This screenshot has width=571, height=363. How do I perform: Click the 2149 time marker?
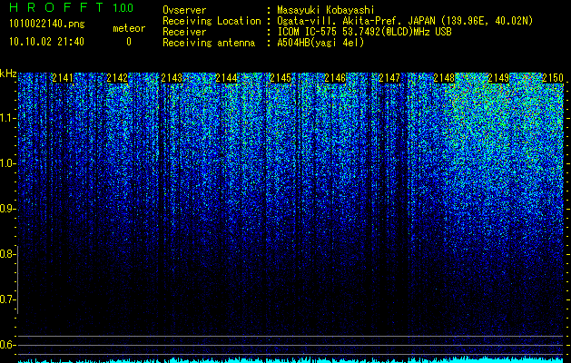click(x=498, y=78)
